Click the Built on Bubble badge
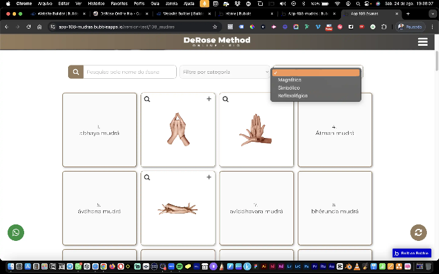This screenshot has width=439, height=274. tap(412, 253)
